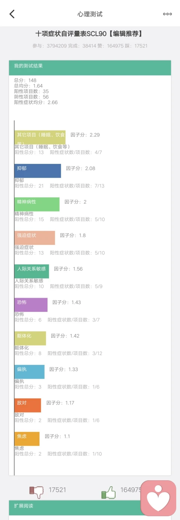Tap the 强迫症状 salmon bar
180x520 pixels.
(34, 238)
